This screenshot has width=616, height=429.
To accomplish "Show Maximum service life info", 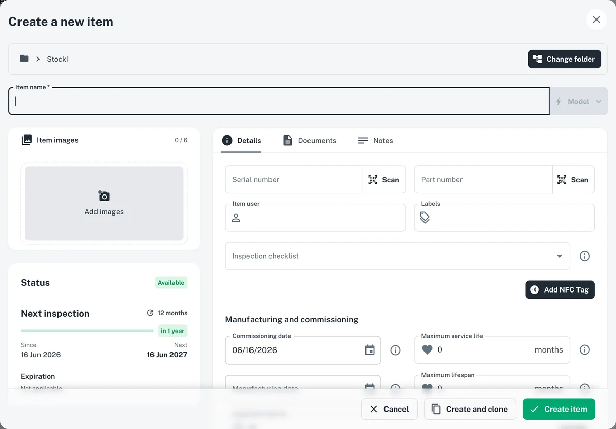I will pyautogui.click(x=585, y=350).
